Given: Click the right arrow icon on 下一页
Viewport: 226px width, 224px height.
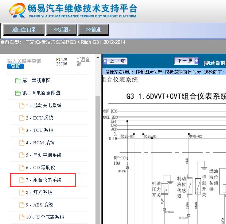Looking at the screenshot, I should 196,61.
